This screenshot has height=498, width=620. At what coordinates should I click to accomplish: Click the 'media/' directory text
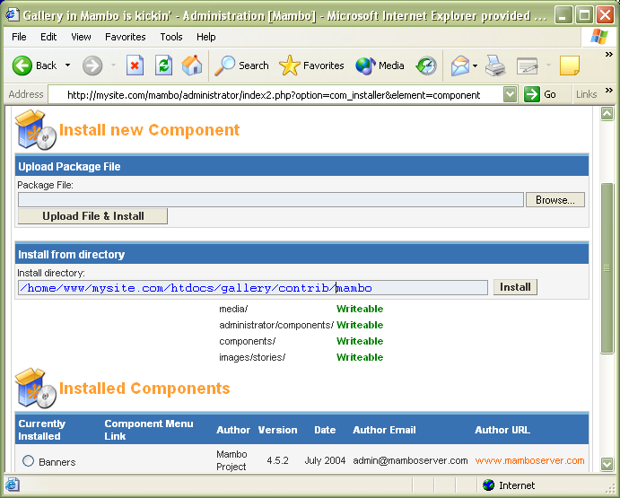tap(233, 309)
